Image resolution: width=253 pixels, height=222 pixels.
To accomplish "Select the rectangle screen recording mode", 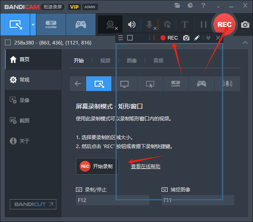I will (15, 24).
